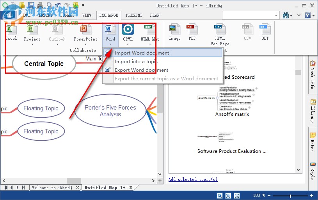Click the OPML exchange icon
Image resolution: width=318 pixels, height=200 pixels.
pos(128,29)
